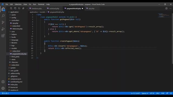Split the editor to the right
Viewport: 173px width, 97px height.
click(167, 8)
